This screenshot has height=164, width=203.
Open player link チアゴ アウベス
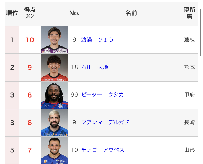coord(103,150)
